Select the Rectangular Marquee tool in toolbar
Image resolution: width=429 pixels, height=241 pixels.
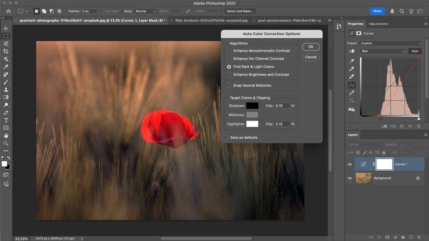point(6,36)
